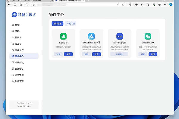Image resolution: width=179 pixels, height=119 pixels.
Task: Click the circular sync extension icon
Action: point(130,4)
